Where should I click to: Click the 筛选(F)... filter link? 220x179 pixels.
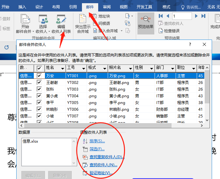click(x=97, y=149)
